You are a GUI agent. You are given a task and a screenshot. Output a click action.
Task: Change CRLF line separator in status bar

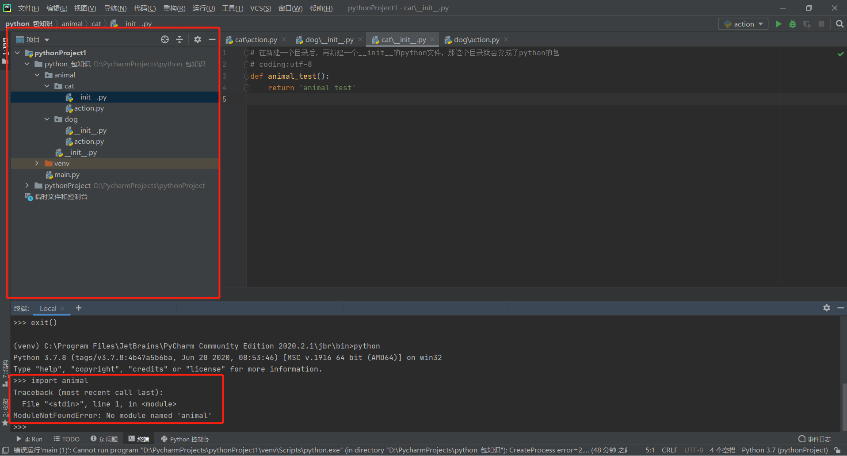tap(669, 450)
